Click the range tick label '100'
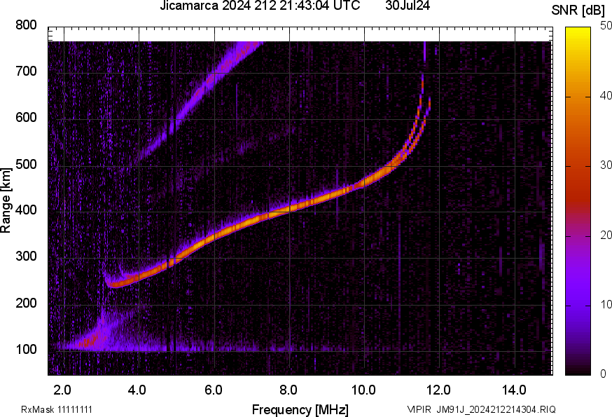This screenshot has width=612, height=417. pyautogui.click(x=26, y=349)
